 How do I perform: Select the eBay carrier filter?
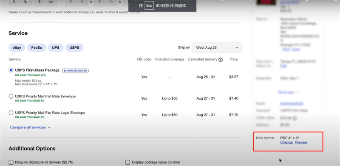(x=17, y=48)
